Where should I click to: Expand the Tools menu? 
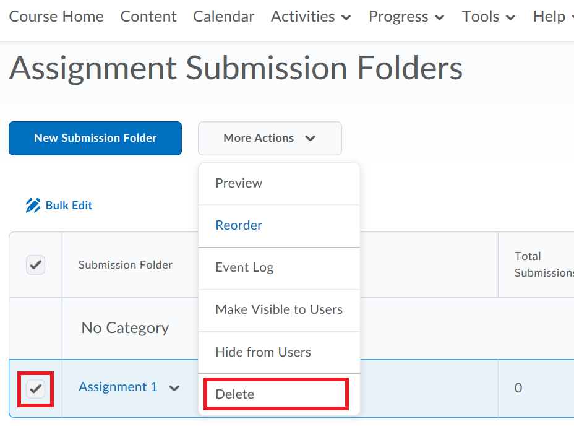point(488,17)
